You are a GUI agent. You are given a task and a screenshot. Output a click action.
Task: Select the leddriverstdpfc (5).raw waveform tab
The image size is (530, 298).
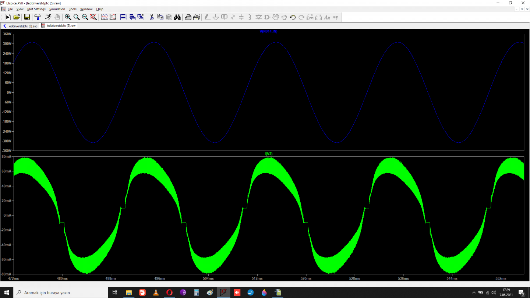(x=59, y=26)
